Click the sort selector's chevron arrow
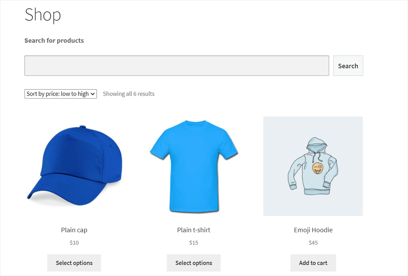The height and width of the screenshot is (276, 408). coord(92,93)
